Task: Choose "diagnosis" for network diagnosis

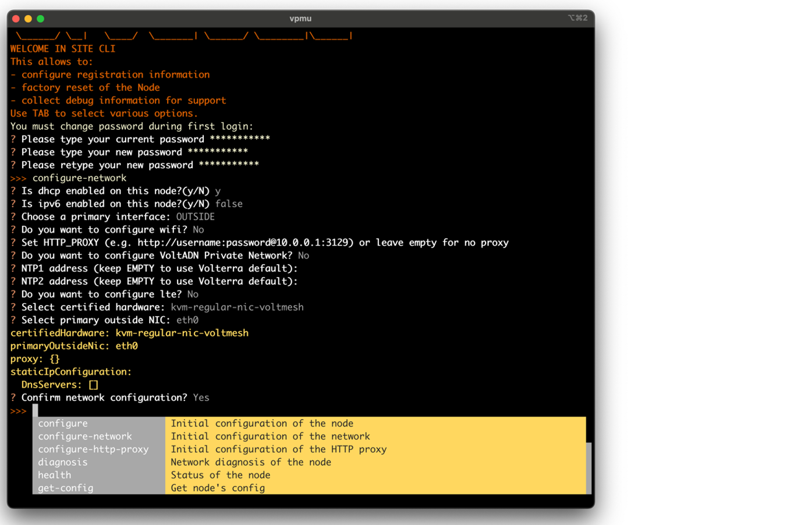Action: (x=62, y=462)
